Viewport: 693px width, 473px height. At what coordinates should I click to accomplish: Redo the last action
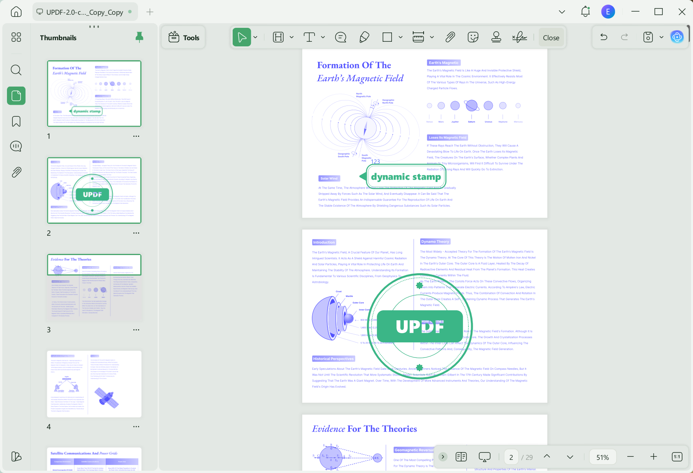coord(625,37)
